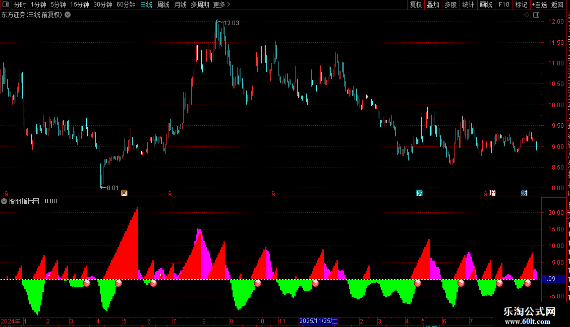570x327 pixels.
Task: Click the 增 event marker icon
Action: [x=492, y=193]
